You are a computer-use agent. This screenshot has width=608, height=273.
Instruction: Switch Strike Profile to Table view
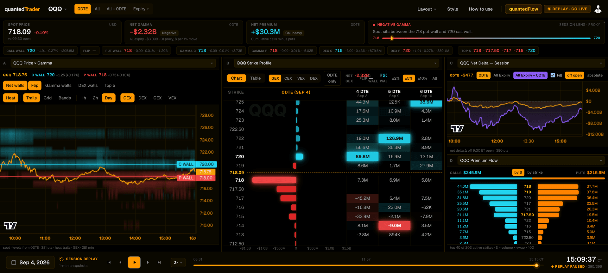click(x=256, y=78)
